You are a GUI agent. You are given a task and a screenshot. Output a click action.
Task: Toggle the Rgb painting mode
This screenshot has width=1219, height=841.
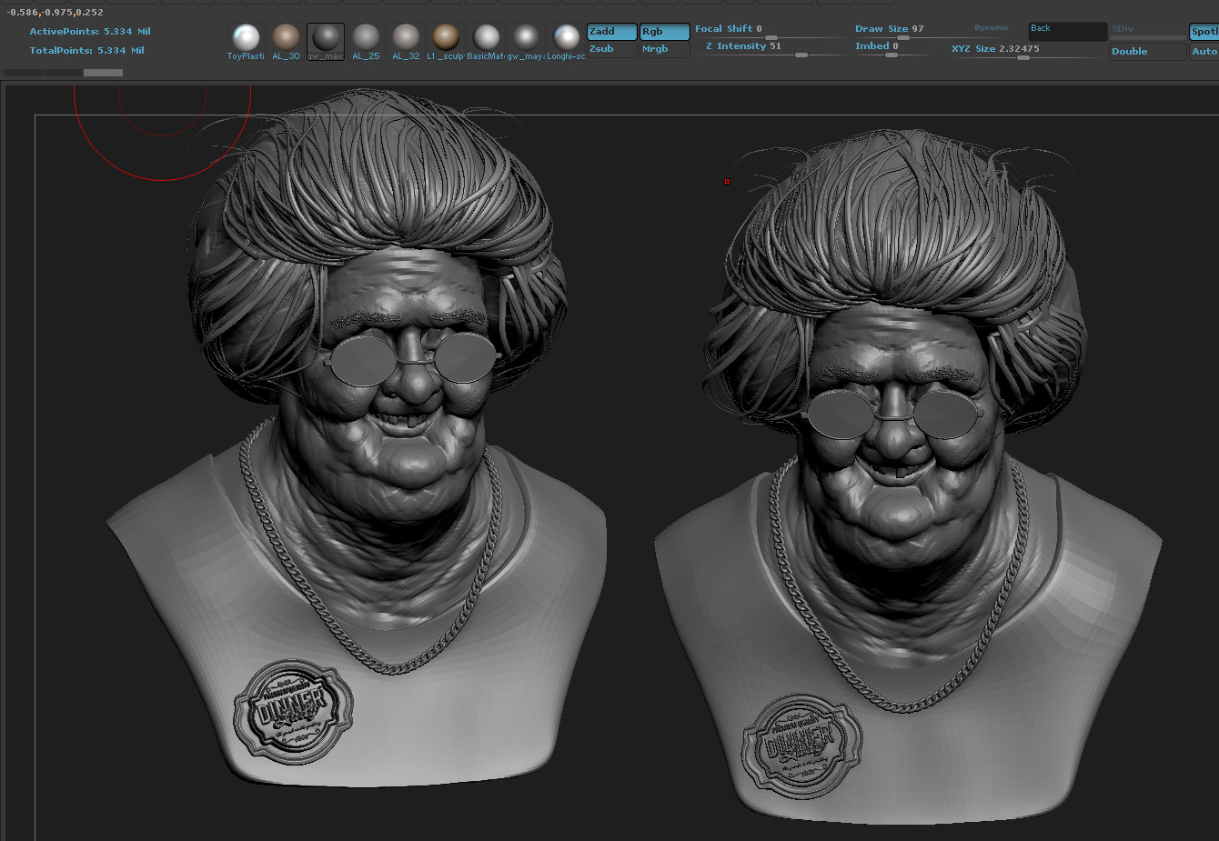665,32
